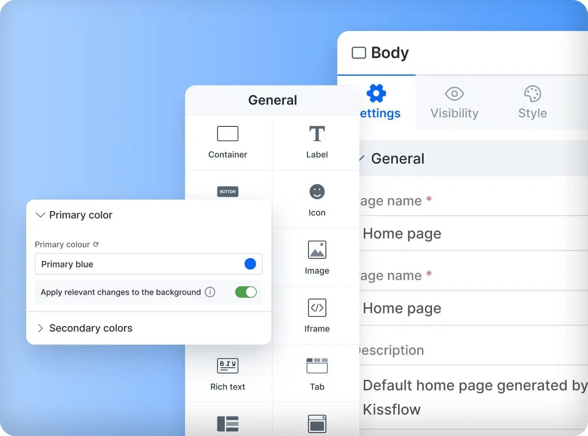
Task: Click the Settings gear icon
Action: (376, 93)
